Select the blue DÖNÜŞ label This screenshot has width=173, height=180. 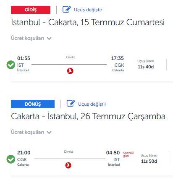33,104
